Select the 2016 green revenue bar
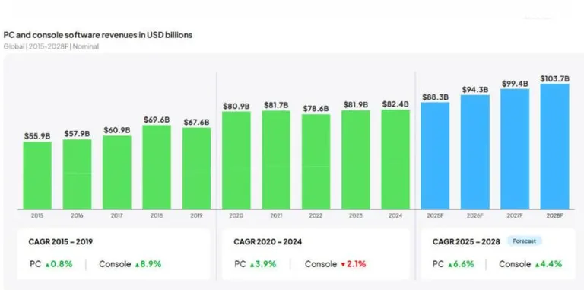584x290 pixels. tap(77, 174)
